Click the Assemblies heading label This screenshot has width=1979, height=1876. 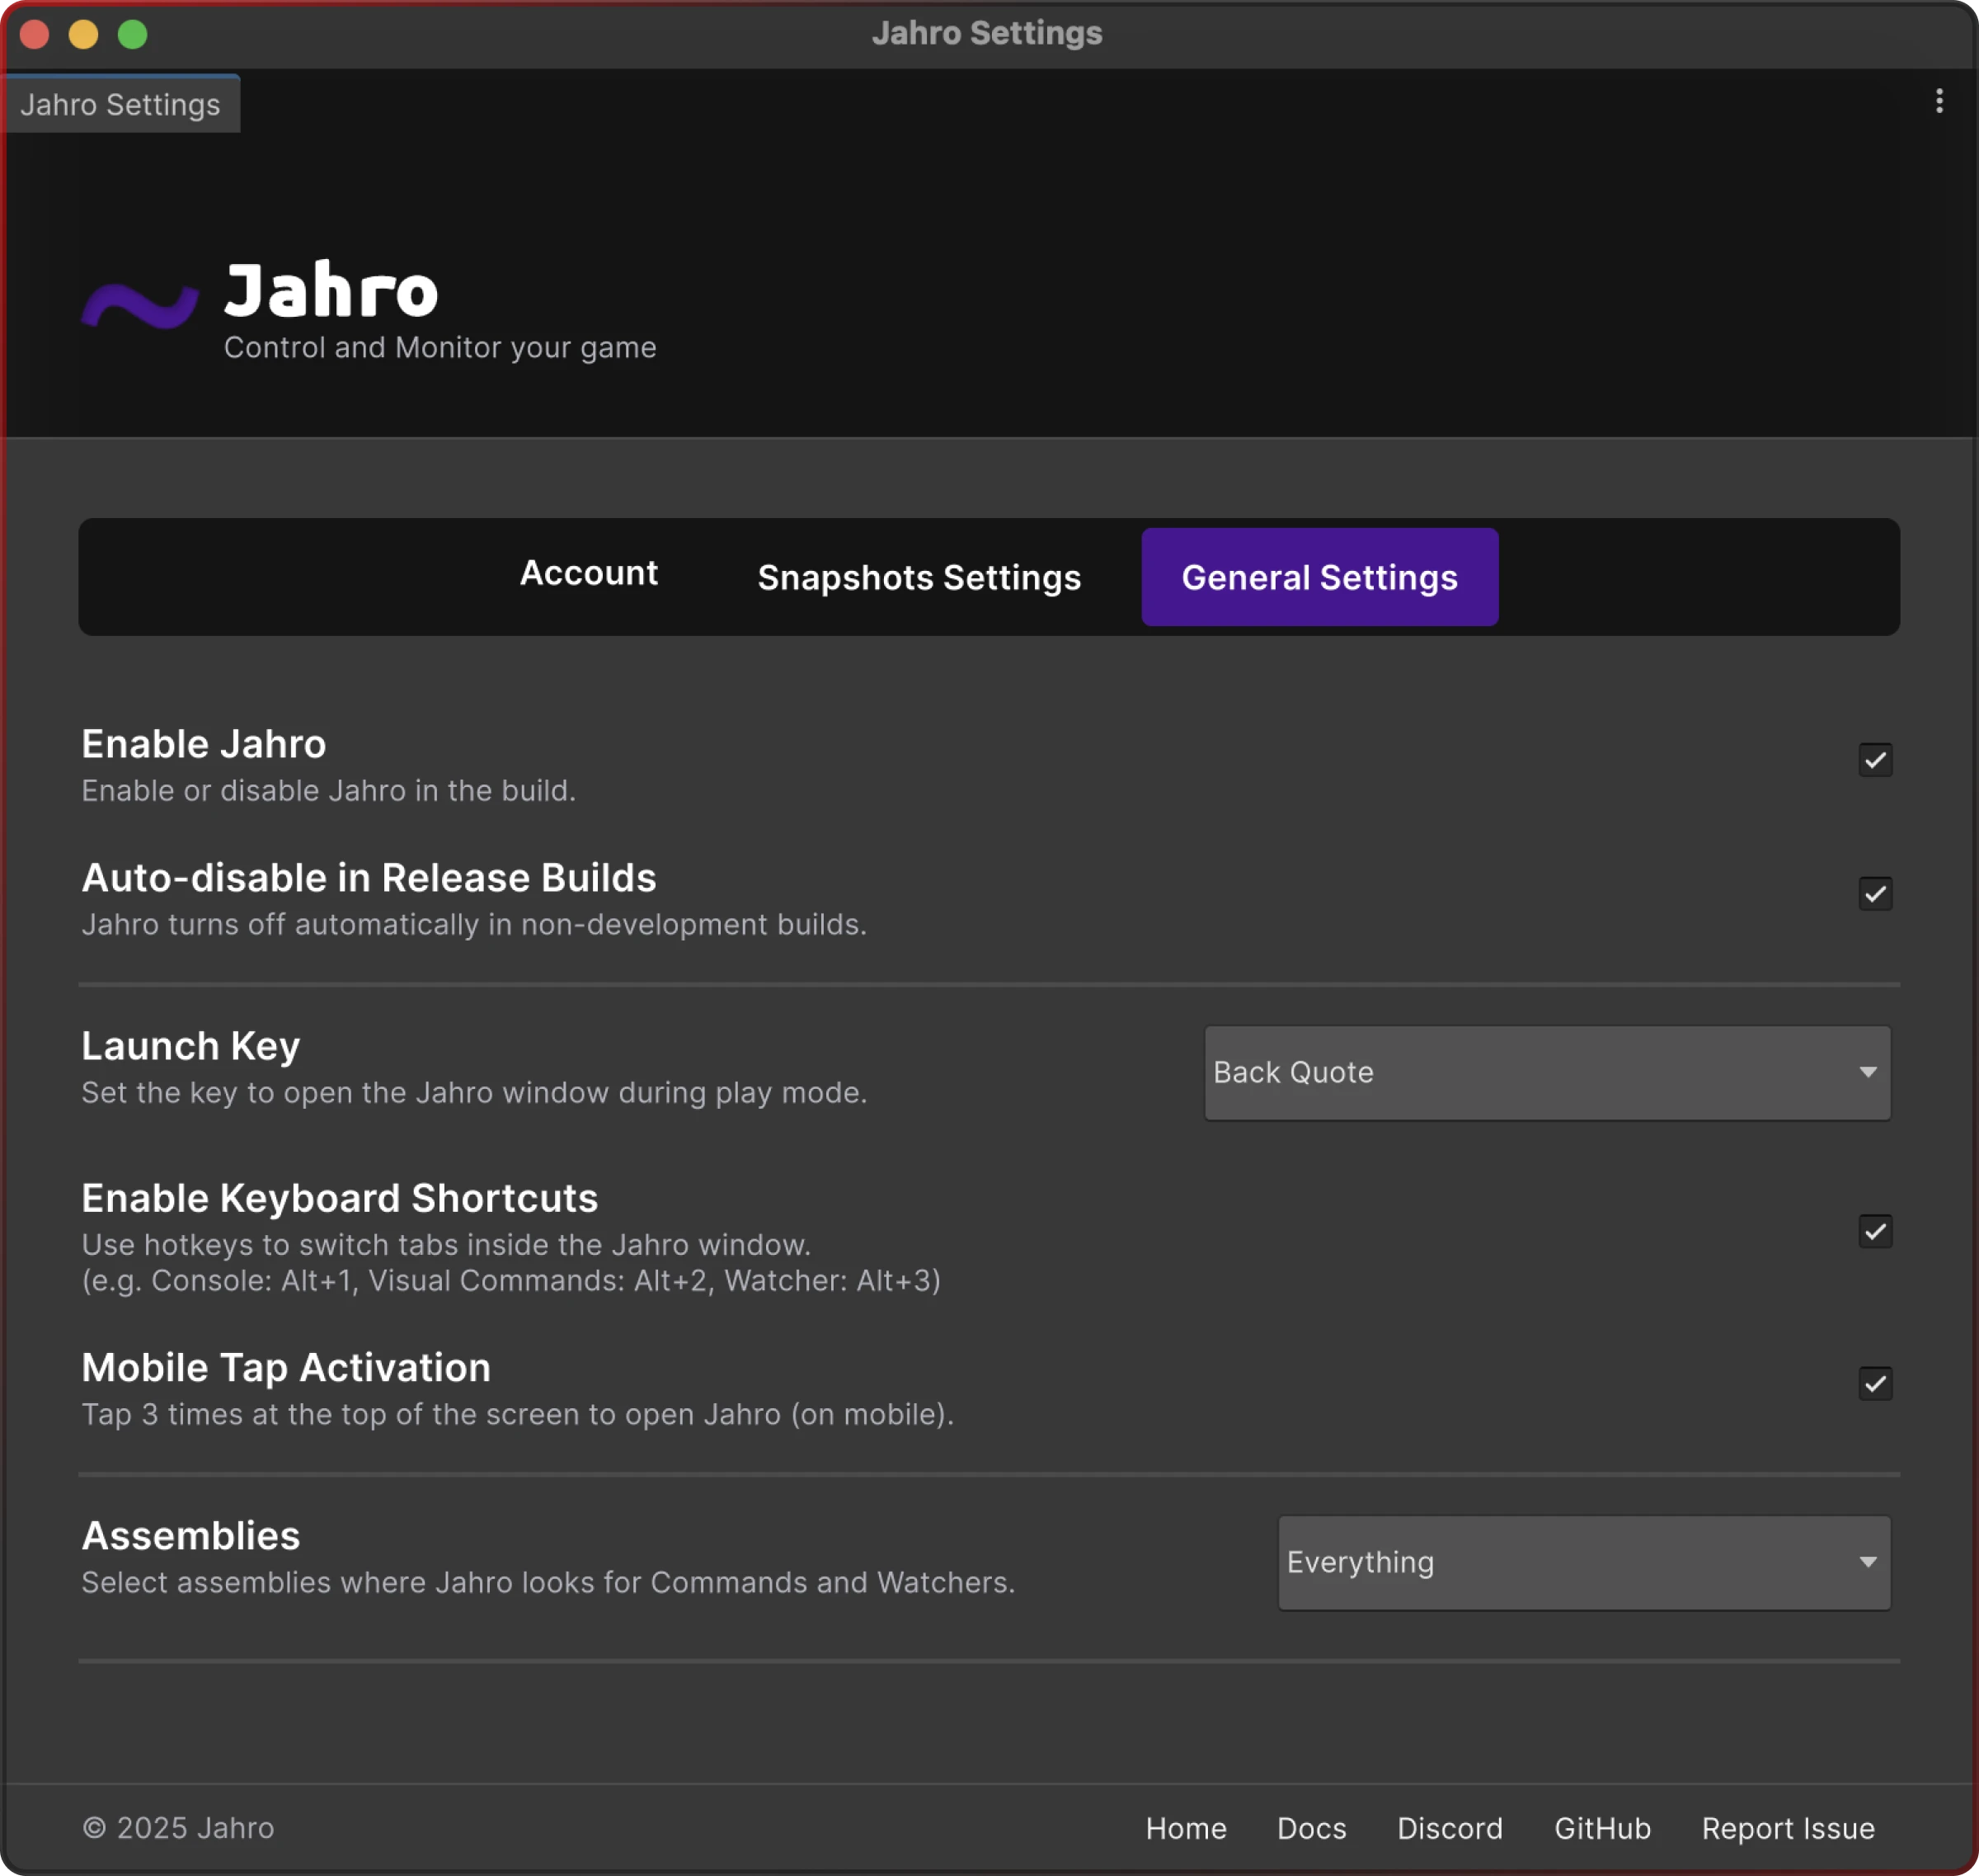(x=191, y=1536)
